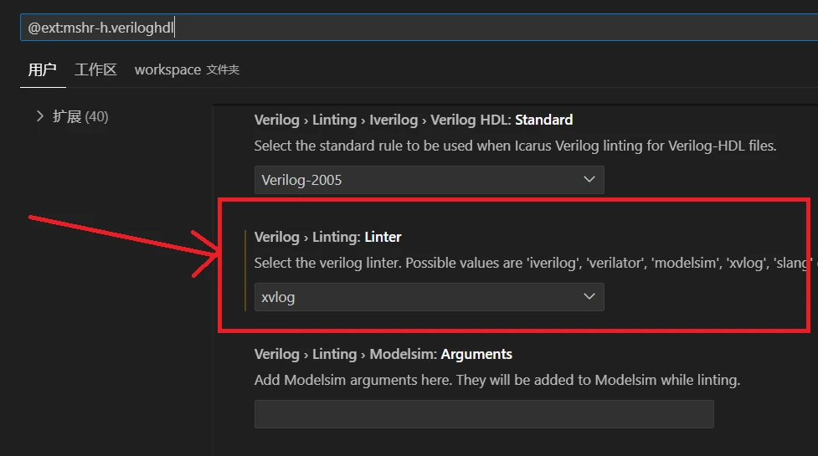The image size is (818, 456).
Task: Click the modified indicator bar beside Linter setting
Action: (245, 270)
